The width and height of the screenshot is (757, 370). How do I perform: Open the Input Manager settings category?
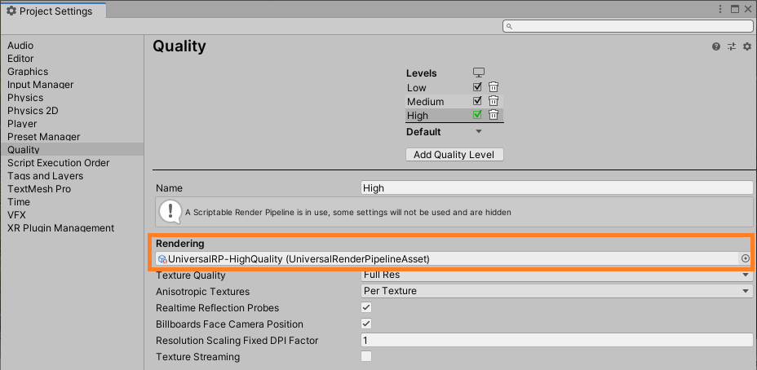(x=40, y=85)
